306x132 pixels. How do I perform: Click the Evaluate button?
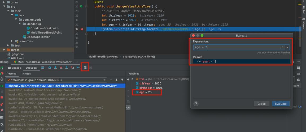click(281, 103)
